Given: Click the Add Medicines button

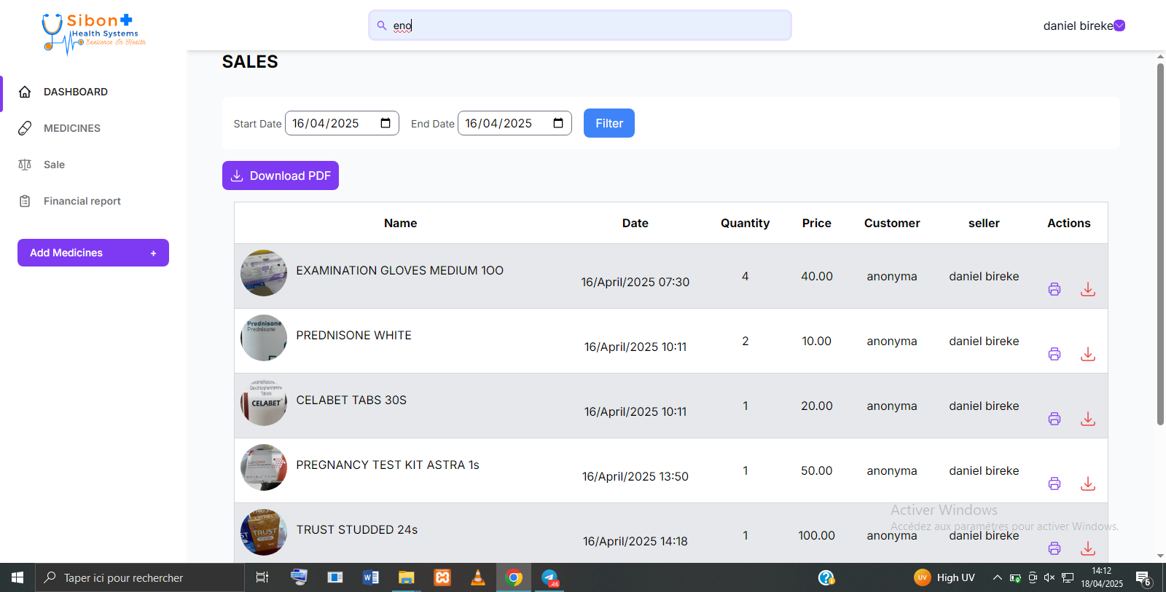Looking at the screenshot, I should point(93,253).
